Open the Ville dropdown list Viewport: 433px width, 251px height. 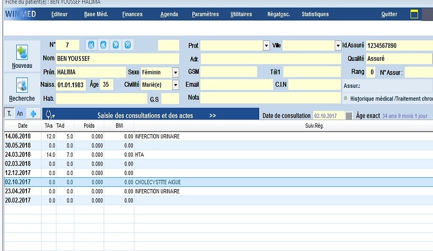(338, 46)
